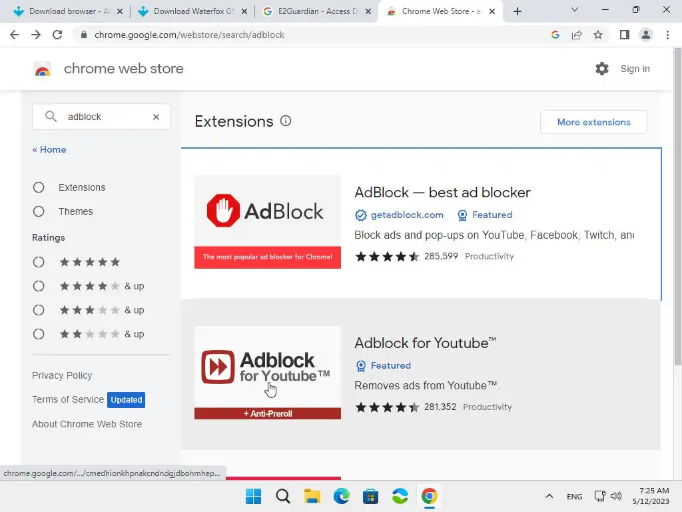Close the E2Guardian tab

(368, 12)
